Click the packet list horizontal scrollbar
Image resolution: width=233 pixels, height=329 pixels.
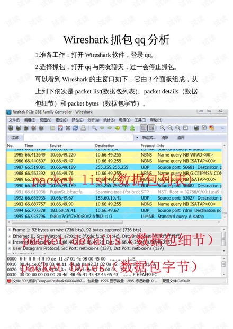tap(67, 222)
